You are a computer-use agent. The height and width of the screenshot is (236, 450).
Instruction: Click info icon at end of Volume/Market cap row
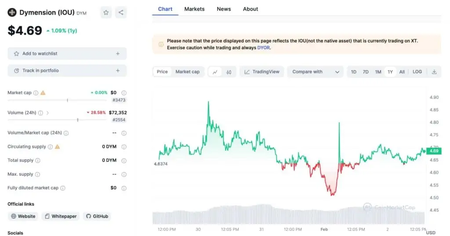(x=123, y=133)
